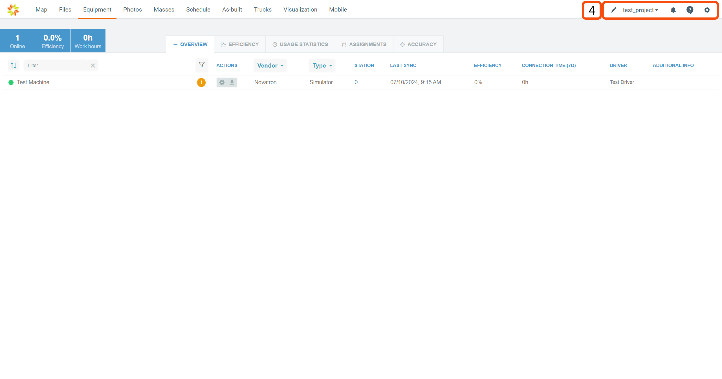Switch to the Efficiency tab
The width and height of the screenshot is (722, 379).
point(240,44)
